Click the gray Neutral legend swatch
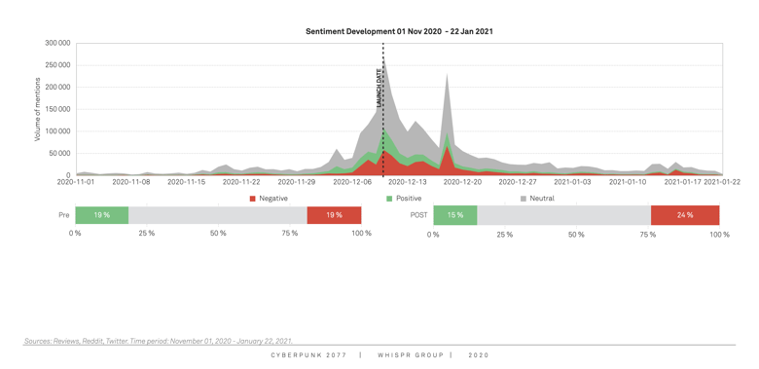The width and height of the screenshot is (759, 369). pyautogui.click(x=523, y=199)
